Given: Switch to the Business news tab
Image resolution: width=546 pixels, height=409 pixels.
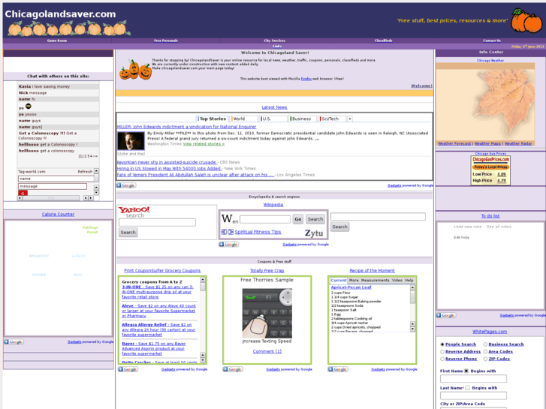Looking at the screenshot, I should click(303, 119).
